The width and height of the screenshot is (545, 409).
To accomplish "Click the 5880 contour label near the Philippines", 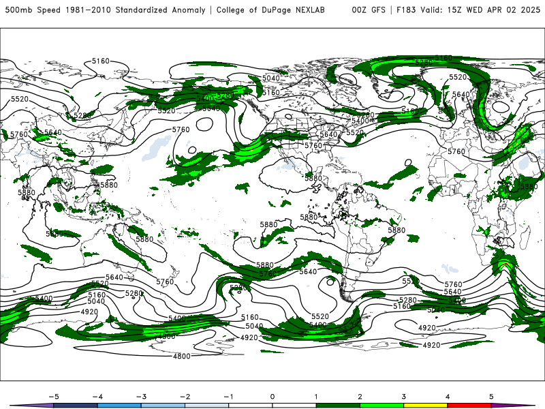I will (x=109, y=185).
